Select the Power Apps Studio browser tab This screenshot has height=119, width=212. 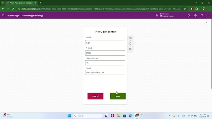pyautogui.click(x=21, y=3)
